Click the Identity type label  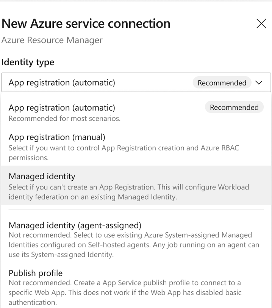[x=28, y=62]
